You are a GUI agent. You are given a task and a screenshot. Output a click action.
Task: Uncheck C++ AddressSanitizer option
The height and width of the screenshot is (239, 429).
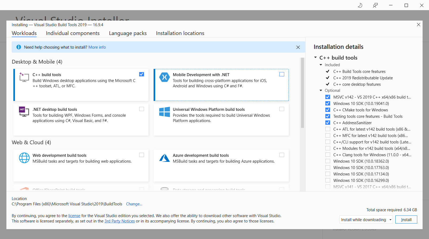click(x=328, y=123)
